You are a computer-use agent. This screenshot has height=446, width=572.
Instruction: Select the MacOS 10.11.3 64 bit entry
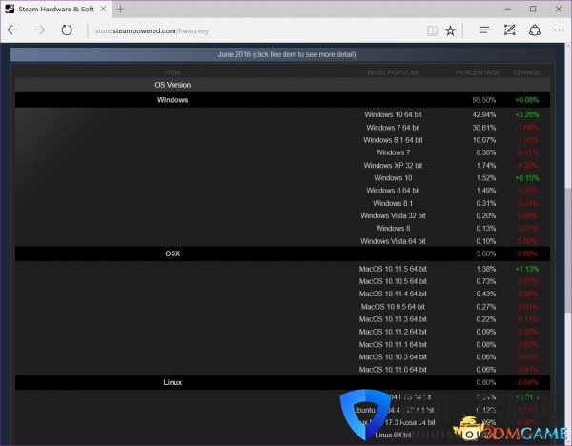tap(393, 319)
